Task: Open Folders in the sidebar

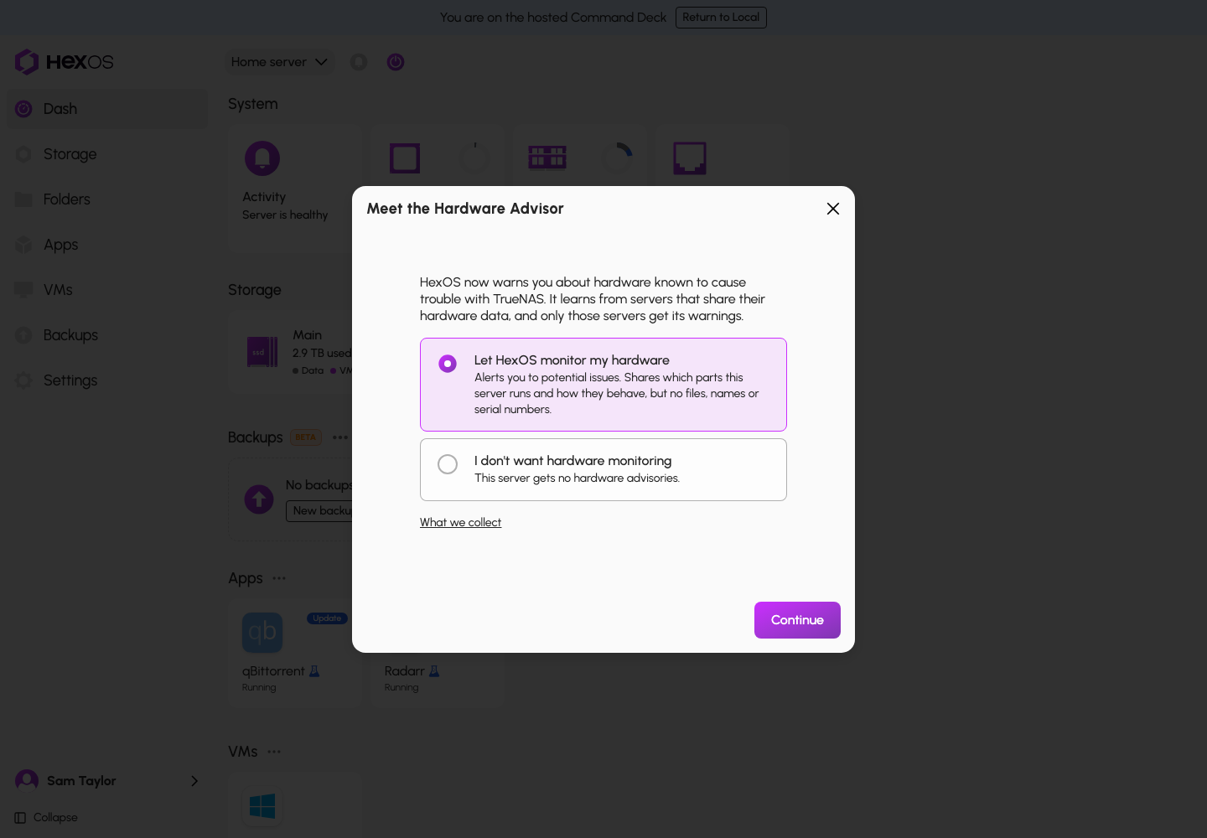Action: [107, 199]
